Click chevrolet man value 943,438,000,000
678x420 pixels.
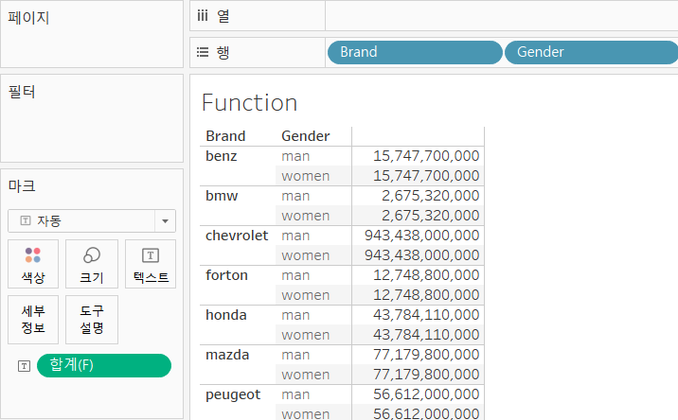click(421, 236)
